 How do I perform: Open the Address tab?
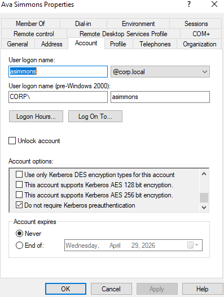pos(51,44)
